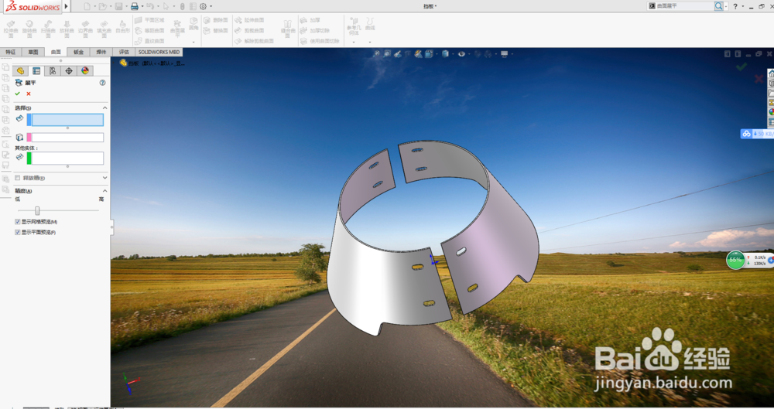774x409 pixels.
Task: Switch to the 钣金 tab
Action: click(x=78, y=52)
